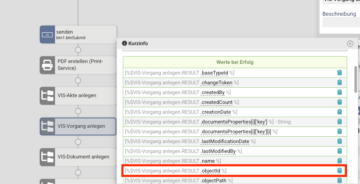Open the VIS-Vorgang anlegen workflow node
The image size is (360, 184).
point(78,126)
